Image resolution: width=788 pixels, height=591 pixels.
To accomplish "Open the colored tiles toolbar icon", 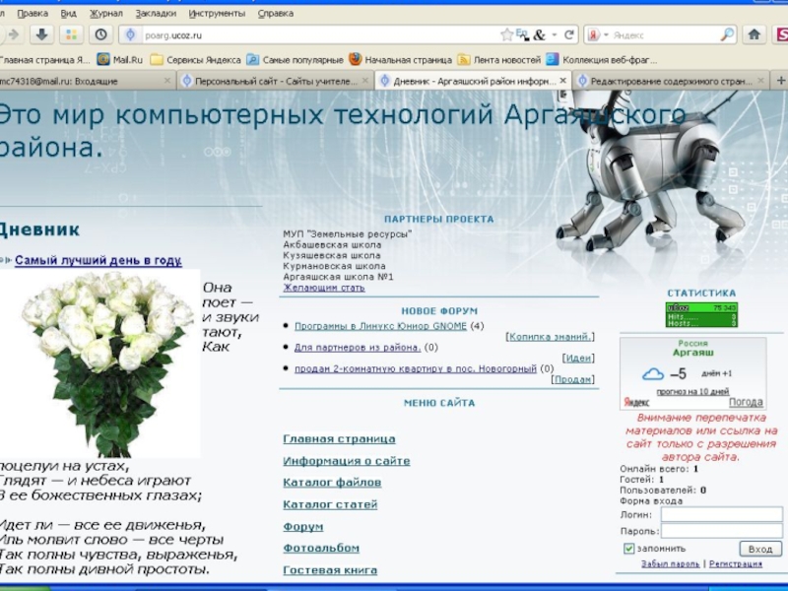I will click(x=71, y=34).
